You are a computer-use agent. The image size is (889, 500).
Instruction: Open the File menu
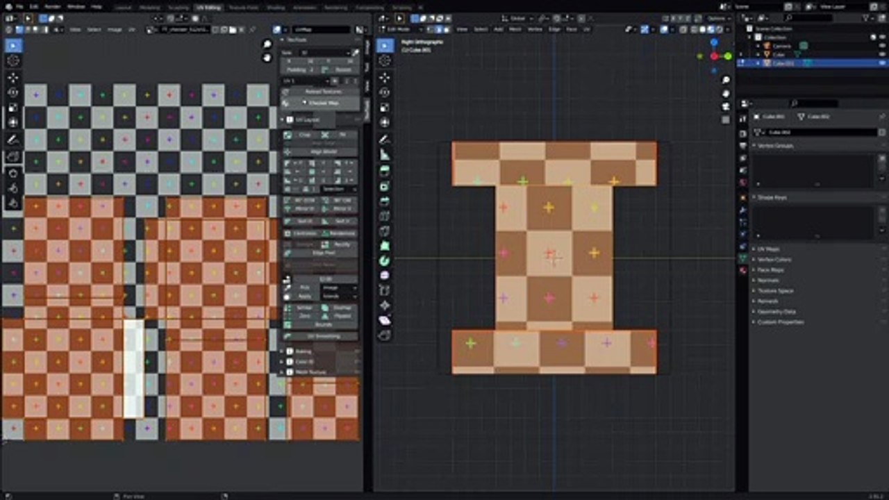point(19,6)
